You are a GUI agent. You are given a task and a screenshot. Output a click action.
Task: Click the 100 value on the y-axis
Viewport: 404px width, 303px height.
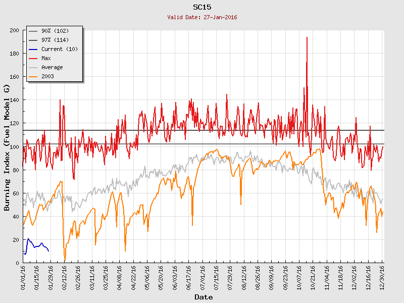pos(14,147)
